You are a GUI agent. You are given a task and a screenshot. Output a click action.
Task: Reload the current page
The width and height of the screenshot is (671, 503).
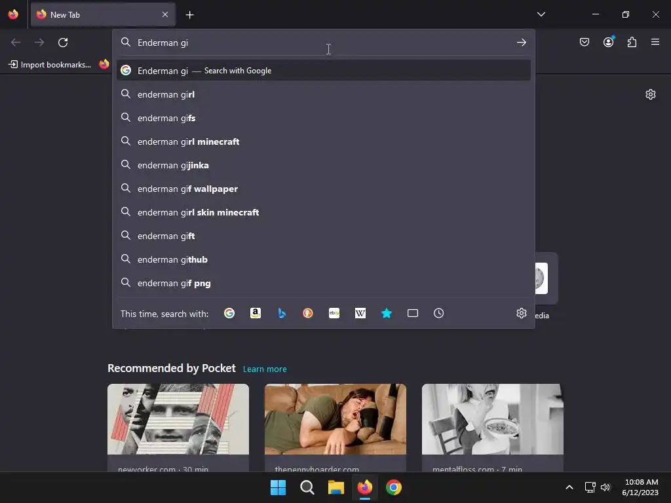(63, 43)
